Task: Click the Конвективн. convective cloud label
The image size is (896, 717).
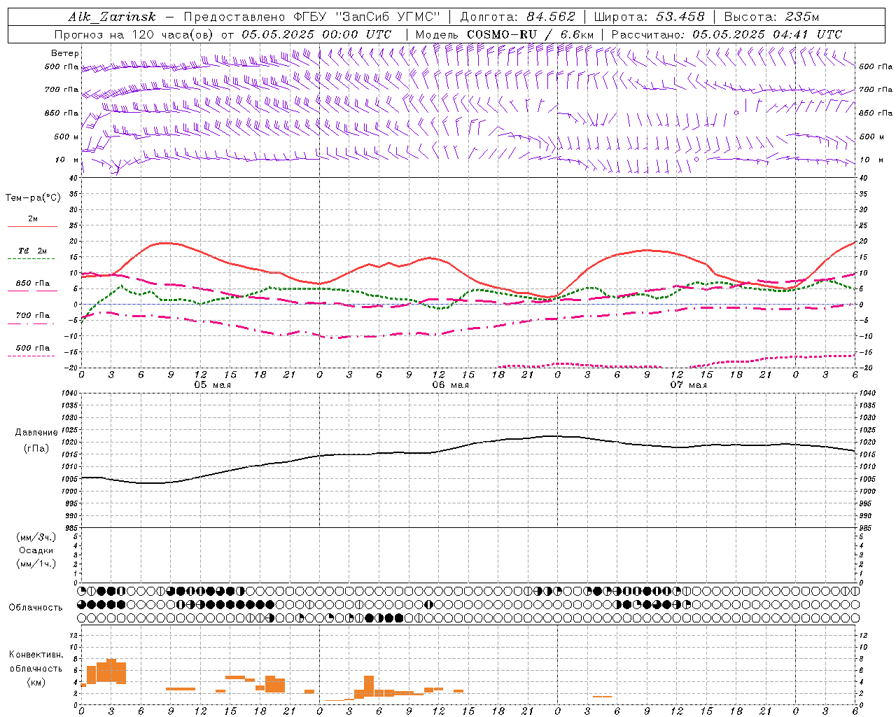Action: tap(36, 655)
